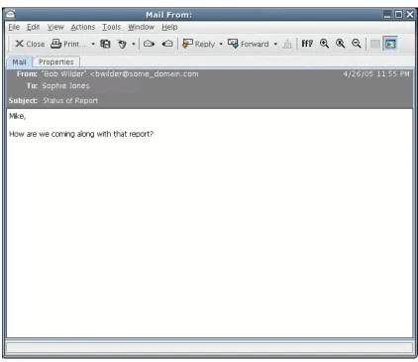The width and height of the screenshot is (418, 362).
Task: Open the File menu
Action: click(x=14, y=27)
